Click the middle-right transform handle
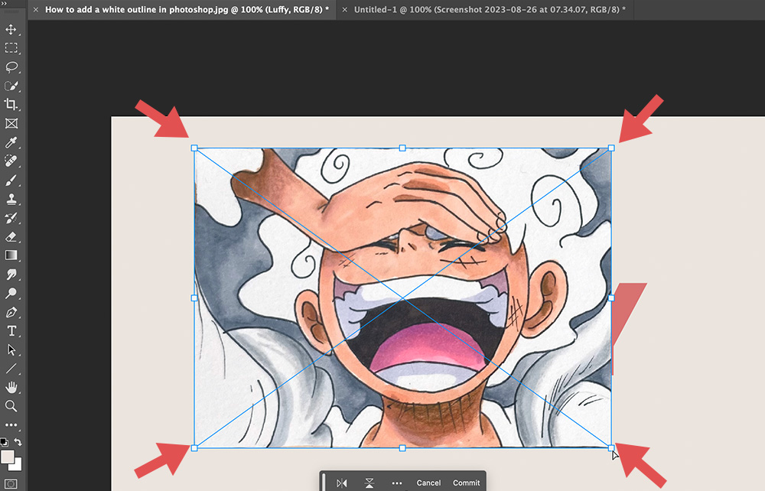765x491 pixels. tap(611, 298)
